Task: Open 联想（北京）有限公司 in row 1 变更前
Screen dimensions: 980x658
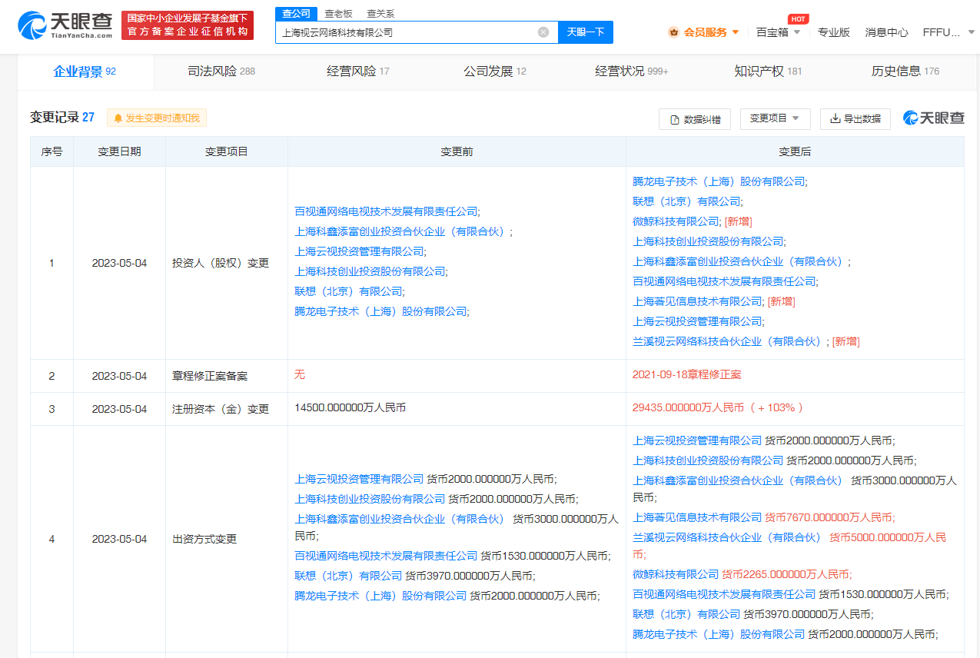Action: click(x=348, y=291)
